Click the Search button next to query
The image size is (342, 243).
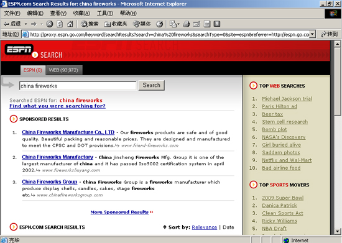pyautogui.click(x=151, y=85)
